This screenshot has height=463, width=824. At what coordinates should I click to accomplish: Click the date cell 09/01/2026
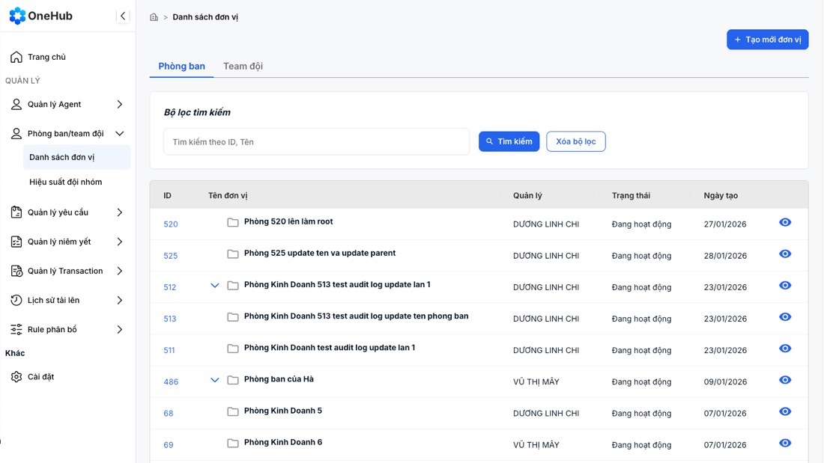(x=725, y=381)
